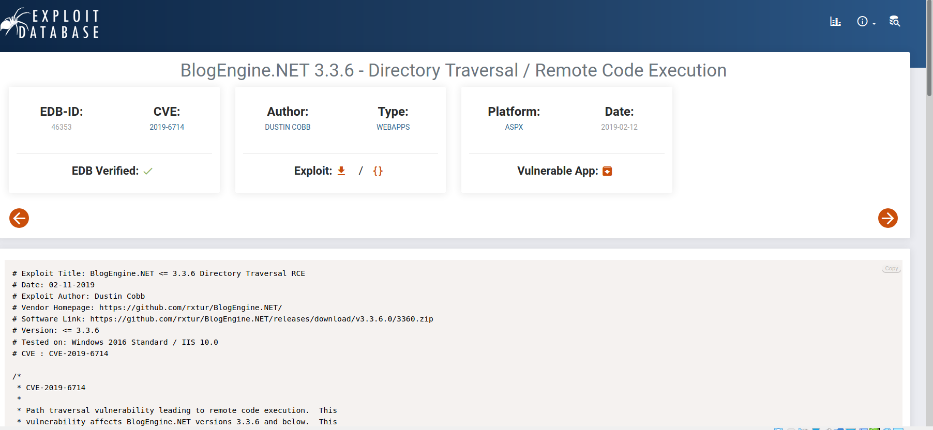Click the '# Exploit Author: Dustin Cobb' line

[x=79, y=296]
